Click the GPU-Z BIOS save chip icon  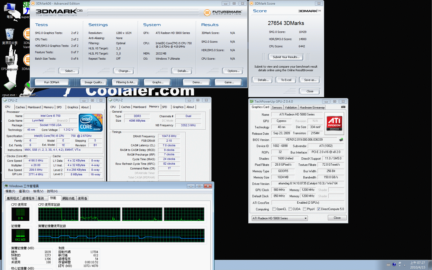point(341,140)
